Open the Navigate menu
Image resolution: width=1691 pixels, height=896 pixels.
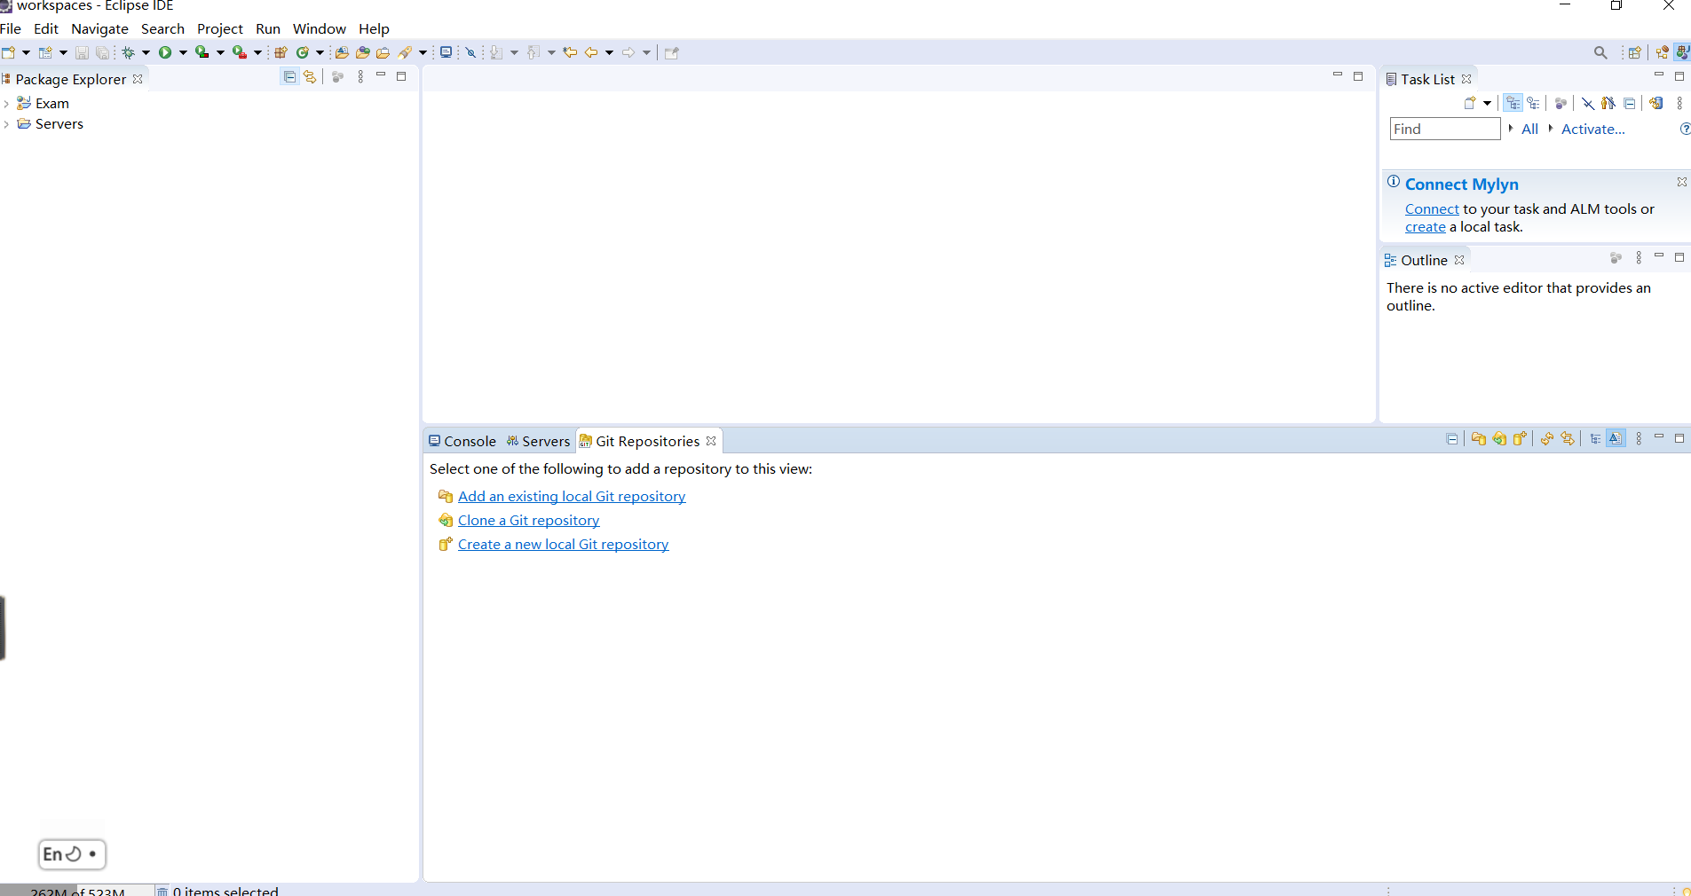click(x=99, y=28)
